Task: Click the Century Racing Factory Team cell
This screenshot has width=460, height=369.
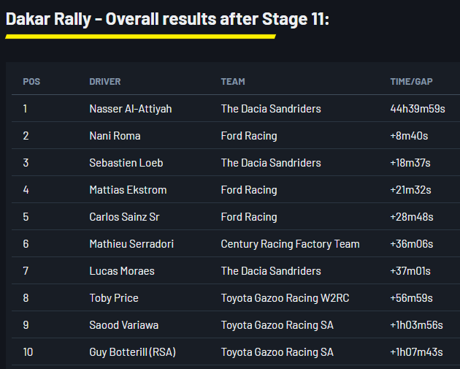Action: click(x=290, y=244)
